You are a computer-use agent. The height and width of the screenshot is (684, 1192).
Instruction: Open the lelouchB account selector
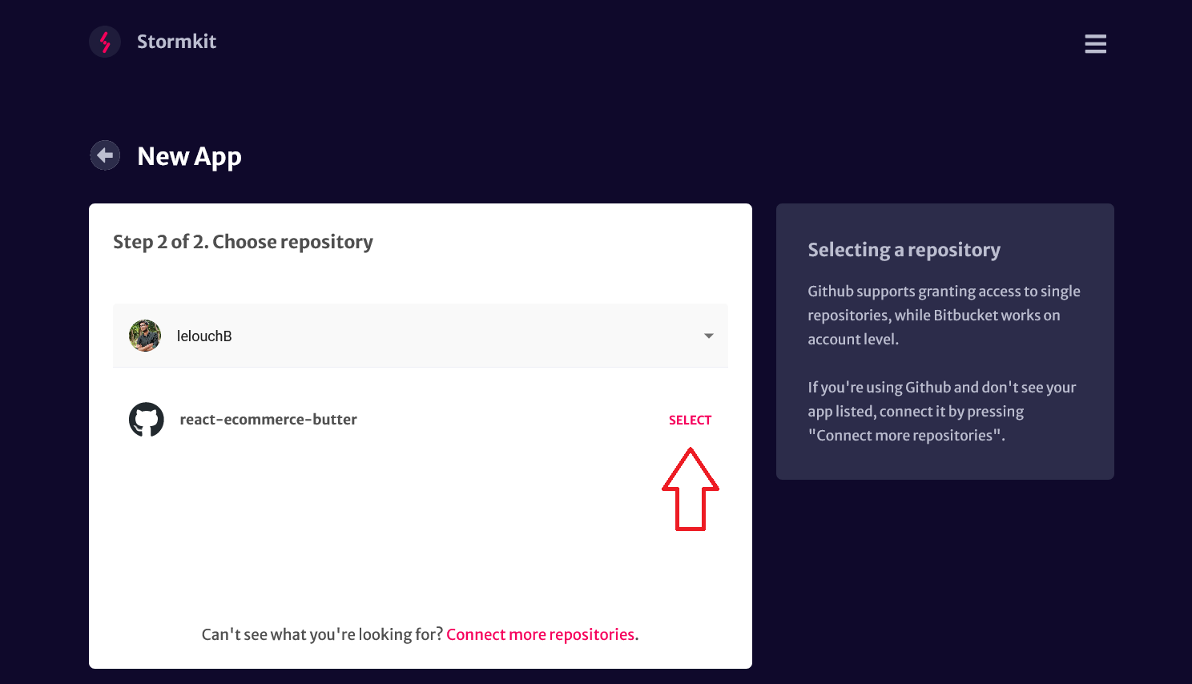(x=421, y=336)
